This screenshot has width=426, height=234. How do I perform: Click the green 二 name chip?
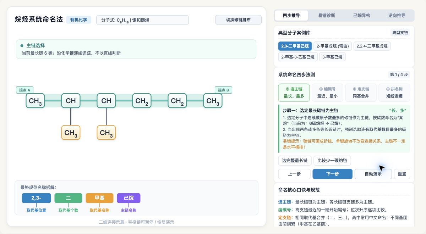pyautogui.click(x=68, y=198)
